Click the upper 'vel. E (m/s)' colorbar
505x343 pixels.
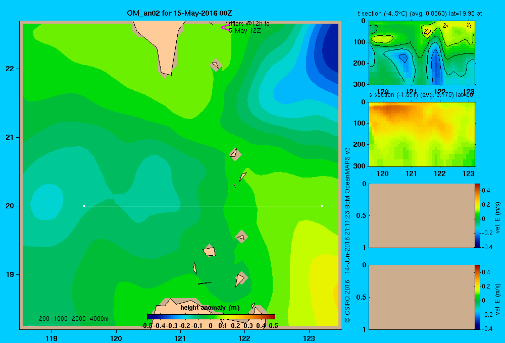pyautogui.click(x=477, y=215)
